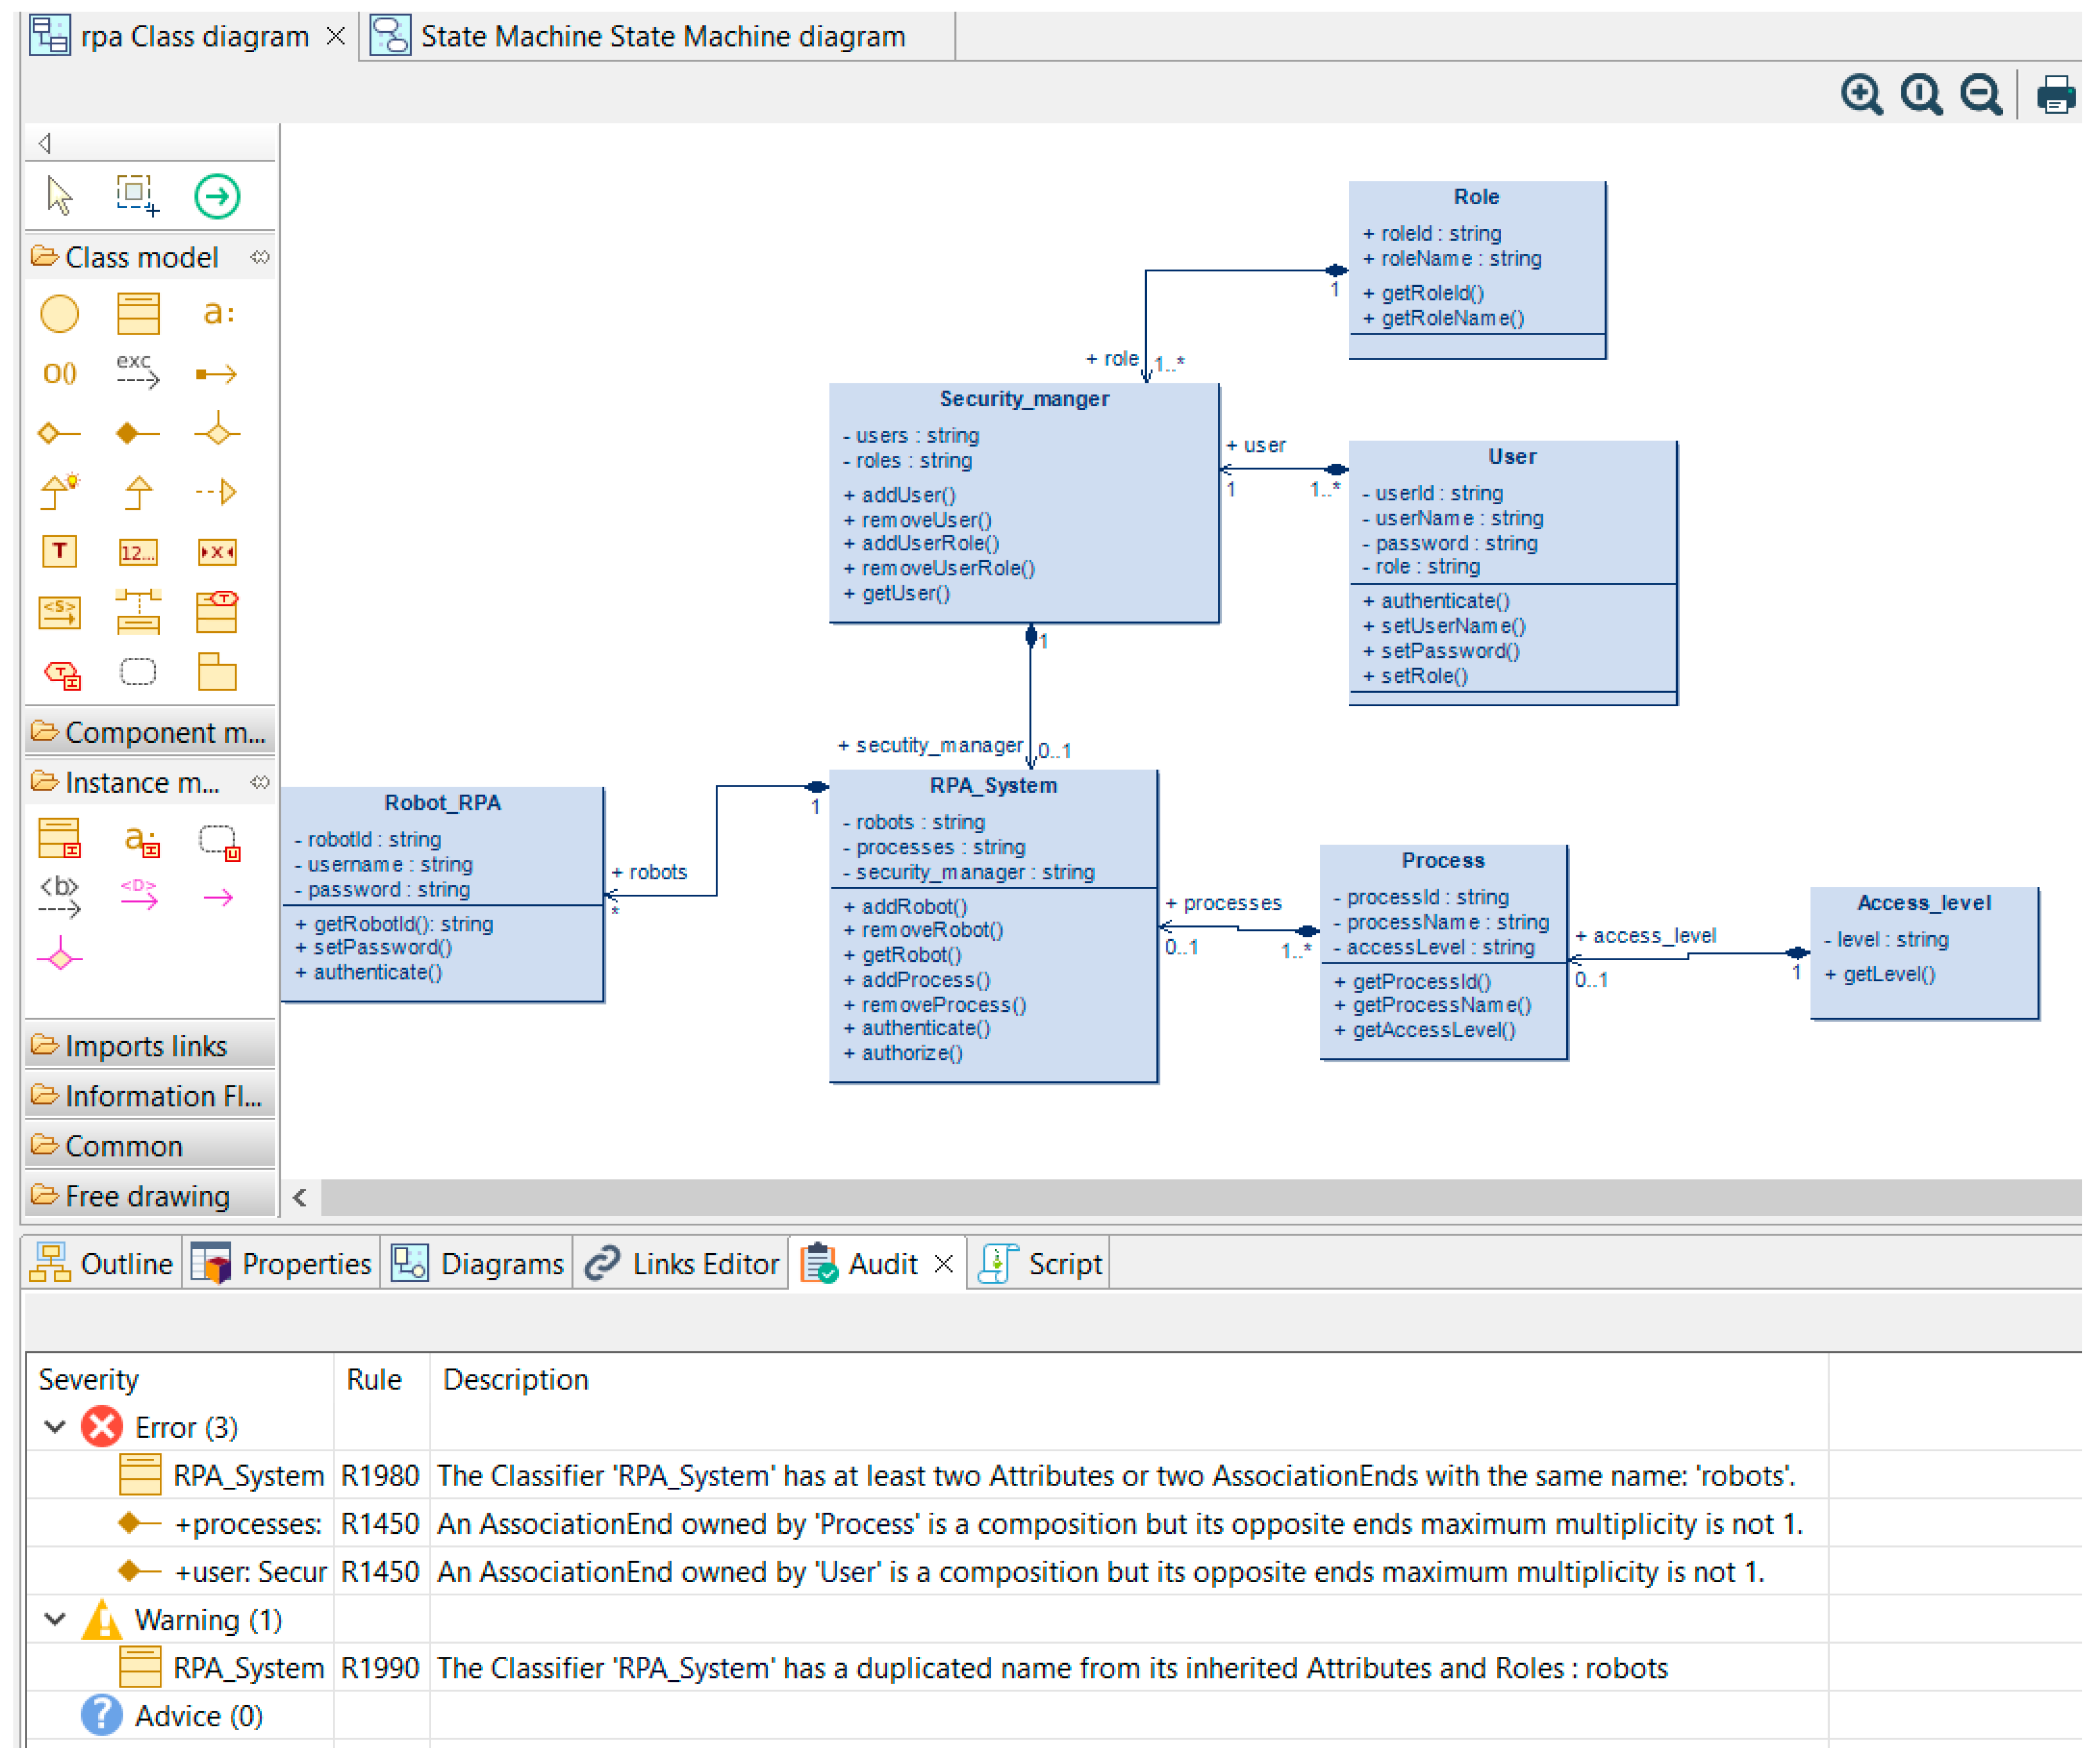
Task: Collapse the Warning (1) audit group
Action: [x=56, y=1619]
